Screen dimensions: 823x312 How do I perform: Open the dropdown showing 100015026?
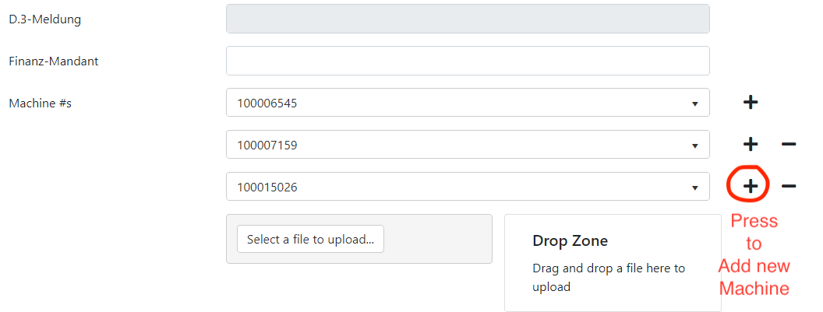(468, 186)
